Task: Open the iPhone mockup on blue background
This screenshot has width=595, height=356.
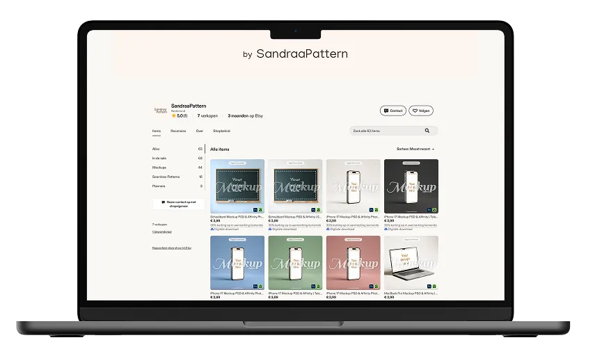Action: (x=237, y=263)
